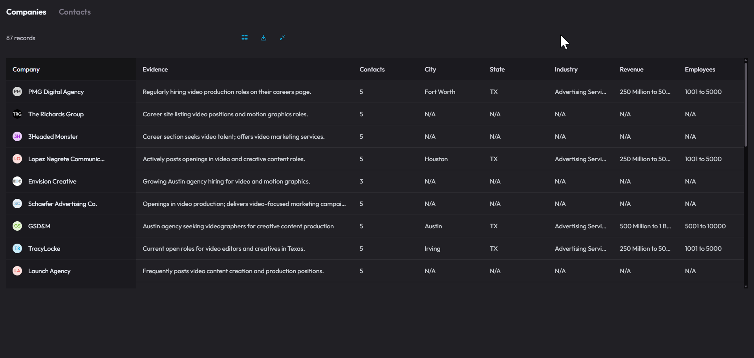Viewport: 754px width, 358px height.
Task: Click the State column header
Action: tap(497, 69)
